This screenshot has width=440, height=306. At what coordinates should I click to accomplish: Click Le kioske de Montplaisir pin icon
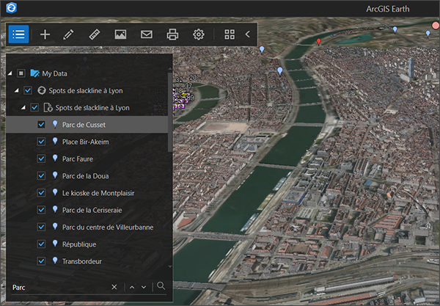pos(55,193)
